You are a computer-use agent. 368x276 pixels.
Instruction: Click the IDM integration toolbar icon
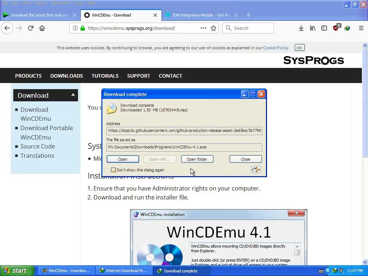click(347, 28)
